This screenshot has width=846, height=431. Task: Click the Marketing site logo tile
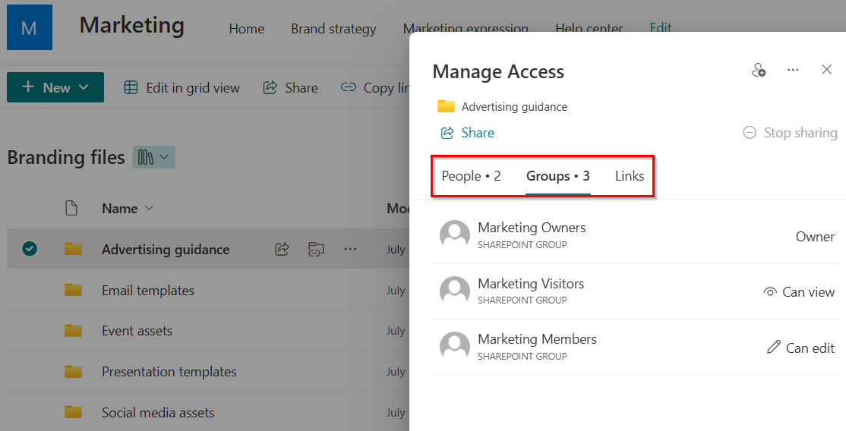coord(30,27)
